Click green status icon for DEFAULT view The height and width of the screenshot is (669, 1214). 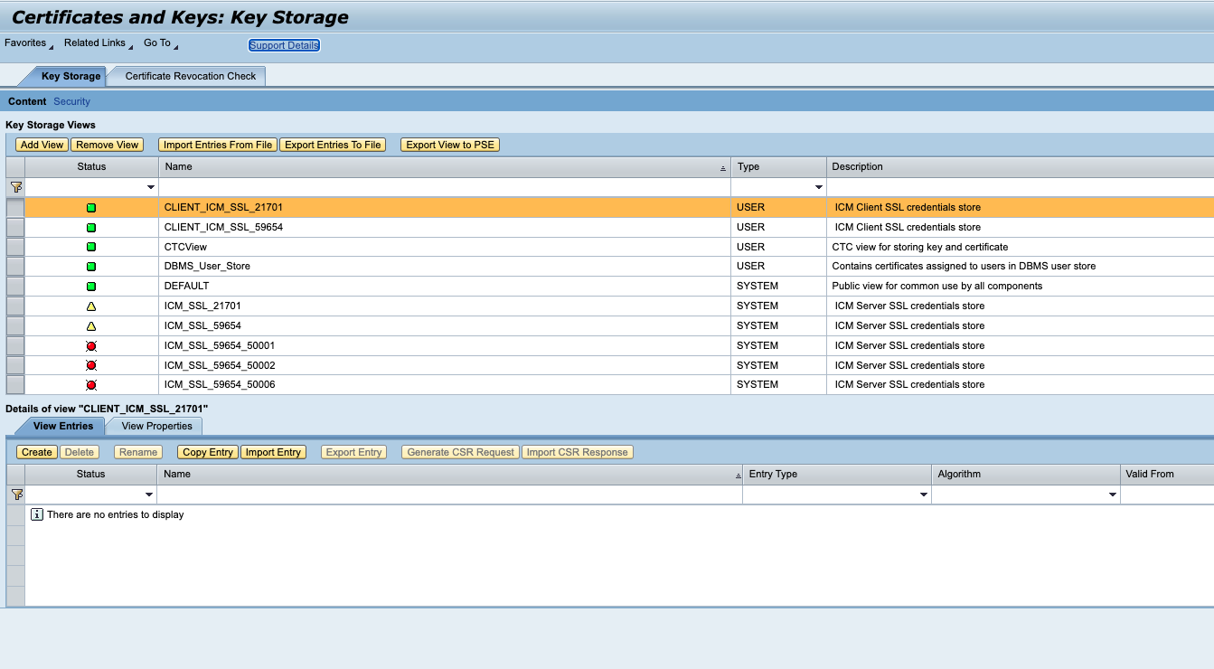[91, 287]
